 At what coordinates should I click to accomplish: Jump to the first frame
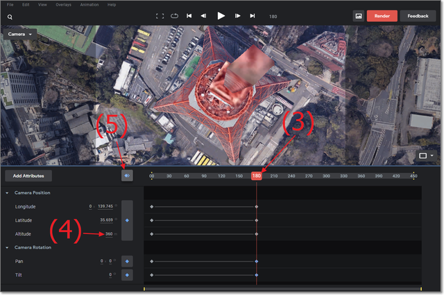point(189,15)
